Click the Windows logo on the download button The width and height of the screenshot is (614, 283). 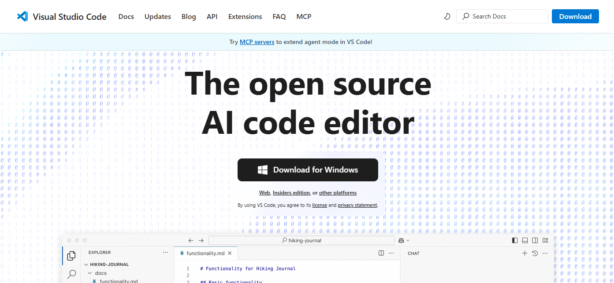[x=263, y=170]
